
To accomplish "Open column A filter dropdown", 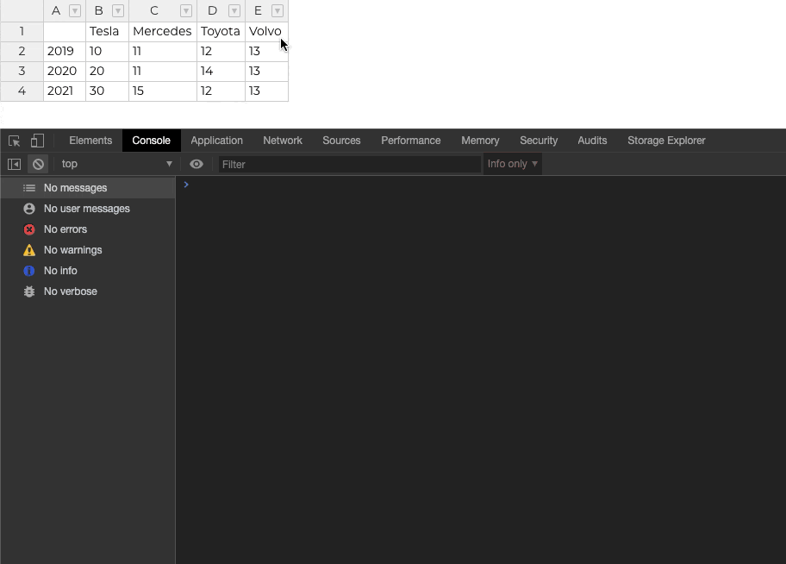I will click(75, 10).
